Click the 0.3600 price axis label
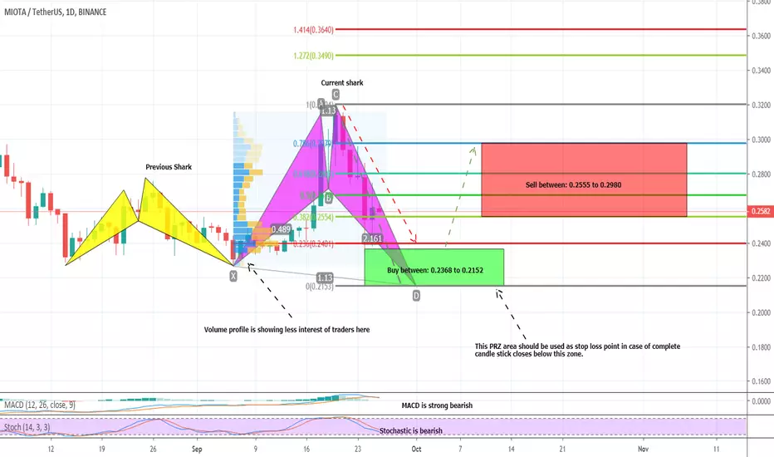This screenshot has height=457, width=774. tap(762, 36)
